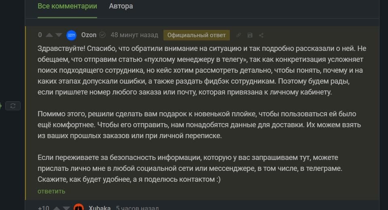The width and height of the screenshot is (388, 210).
Task: Open the Xubaka username profile link
Action: click(100, 208)
